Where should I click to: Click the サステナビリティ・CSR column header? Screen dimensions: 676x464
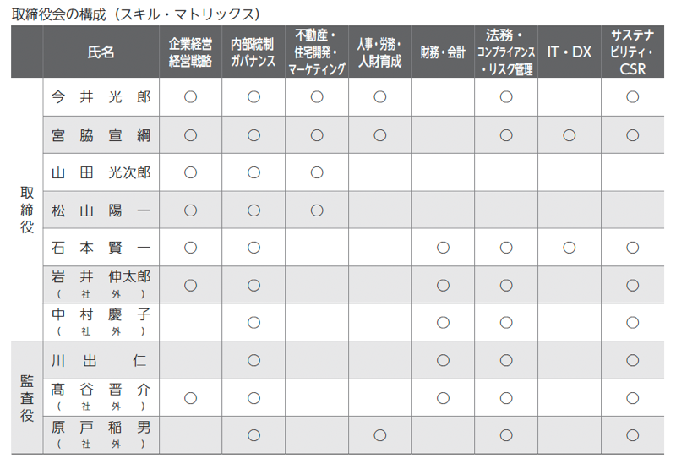632,52
